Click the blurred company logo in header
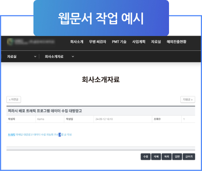 [31, 42]
